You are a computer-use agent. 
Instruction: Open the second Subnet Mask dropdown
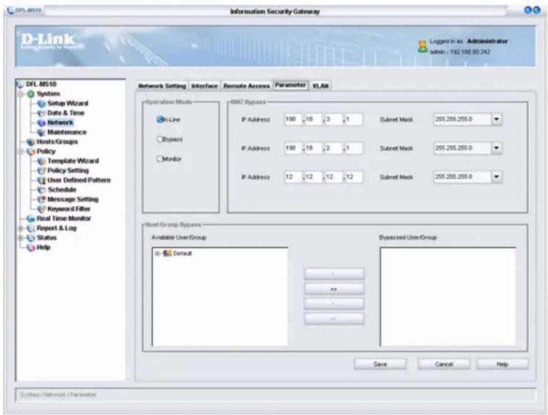tap(496, 148)
